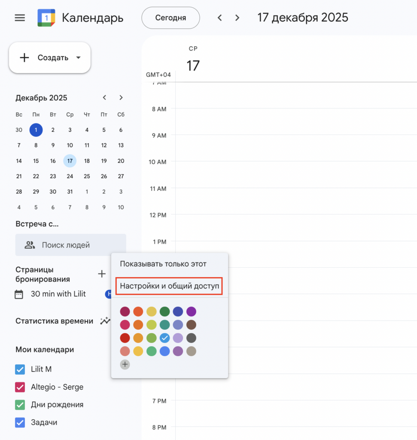The image size is (417, 440).
Task: Show next month in mini calendar
Action: pyautogui.click(x=121, y=98)
